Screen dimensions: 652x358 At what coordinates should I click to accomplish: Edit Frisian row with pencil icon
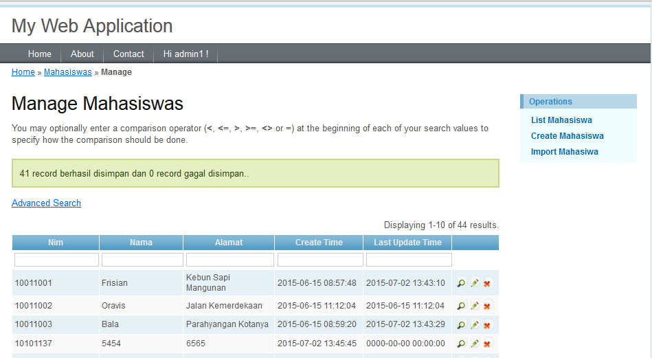pos(475,283)
